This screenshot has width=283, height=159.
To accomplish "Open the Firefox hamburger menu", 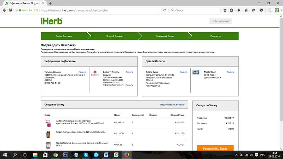I will 270,10.
